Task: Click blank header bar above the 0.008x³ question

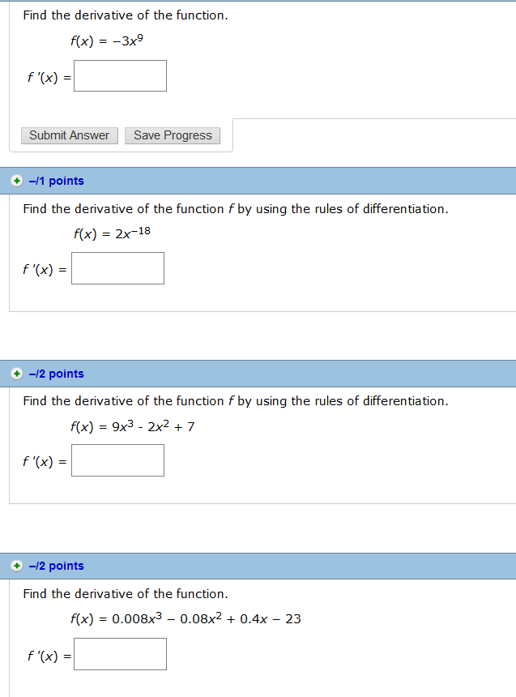Action: pos(300,566)
